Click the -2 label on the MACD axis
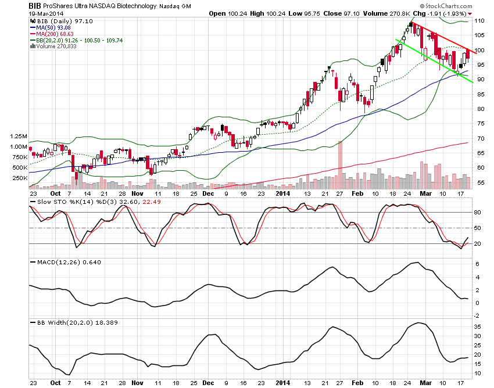The image size is (494, 388). point(477,315)
